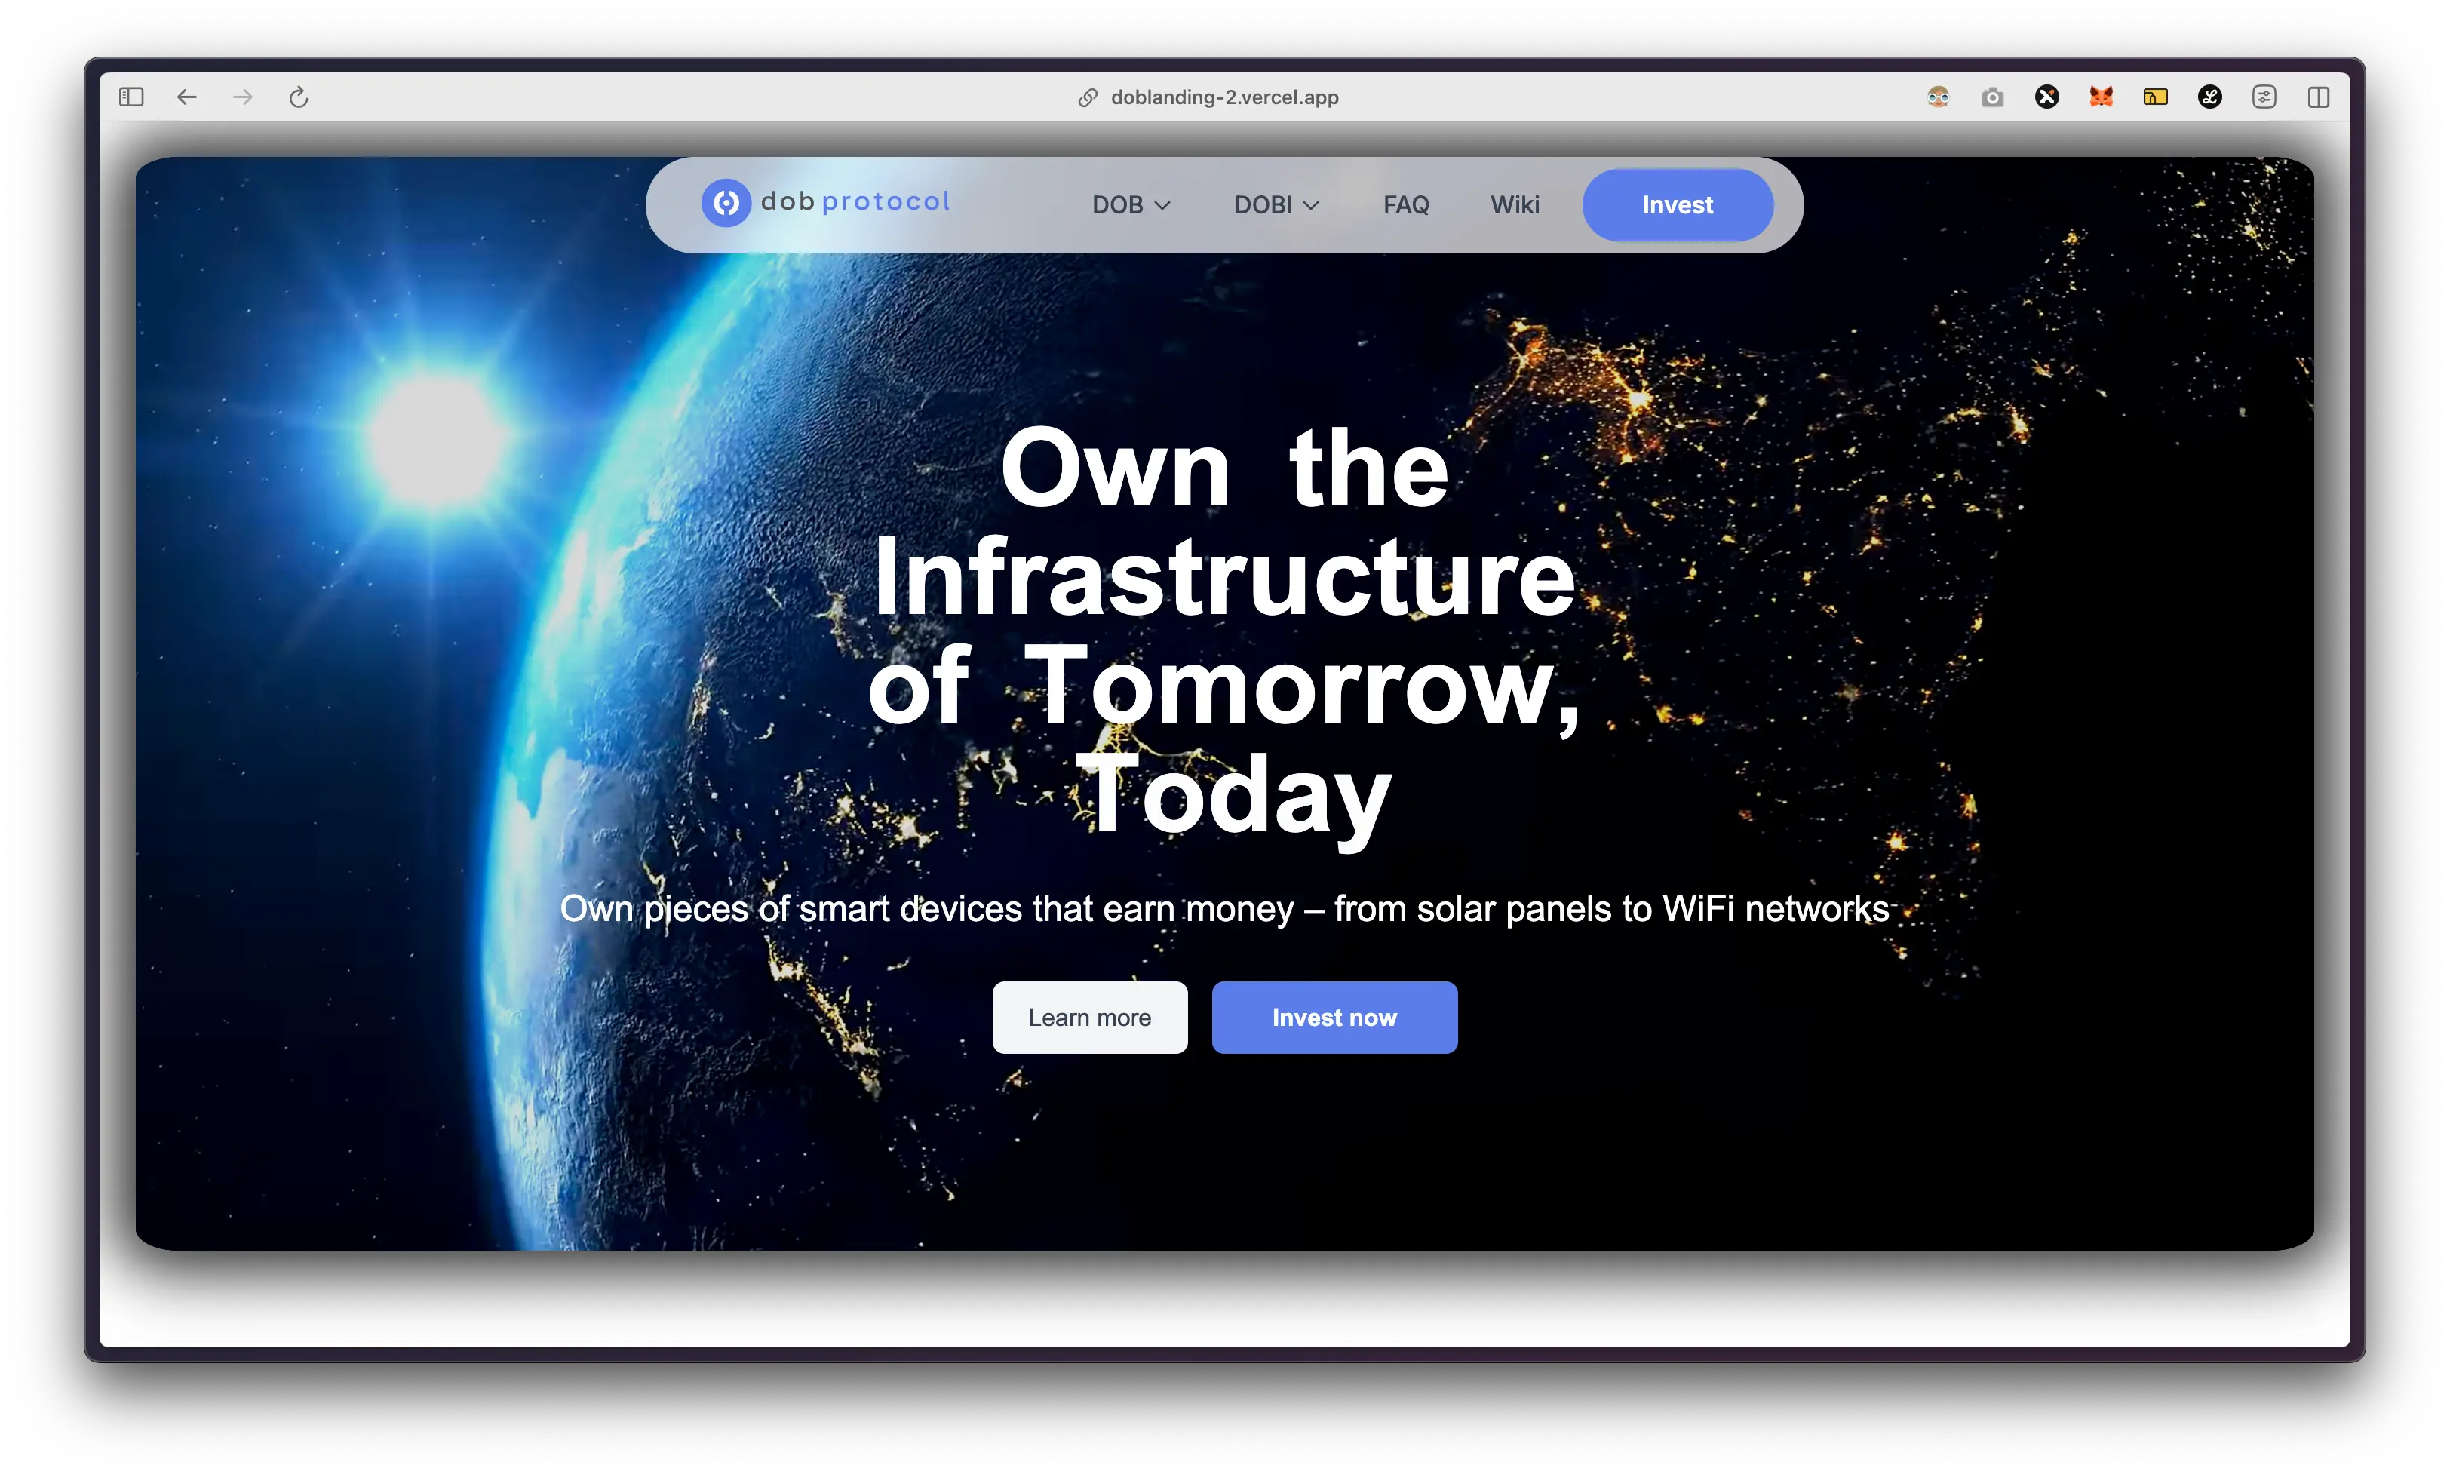Reload the page with refresh icon

click(299, 97)
